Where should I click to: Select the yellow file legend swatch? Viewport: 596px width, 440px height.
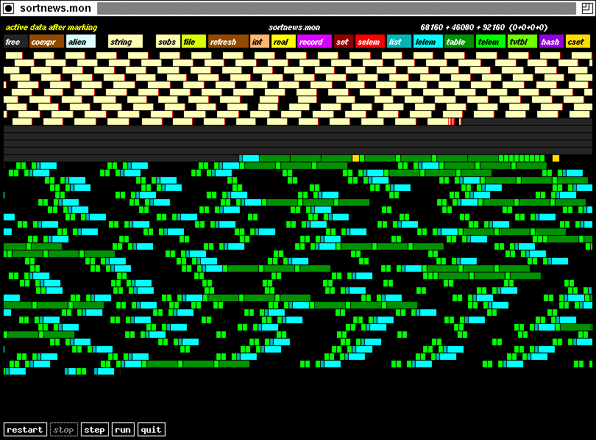194,42
